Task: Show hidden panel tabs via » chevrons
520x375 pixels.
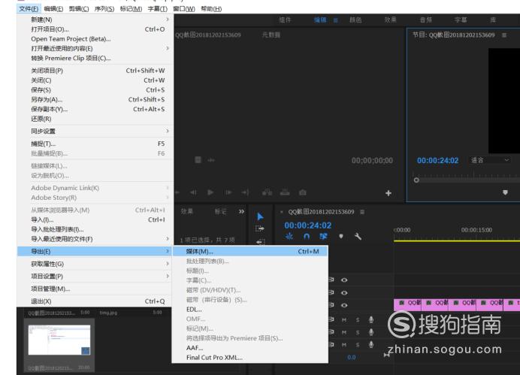Action: click(241, 211)
